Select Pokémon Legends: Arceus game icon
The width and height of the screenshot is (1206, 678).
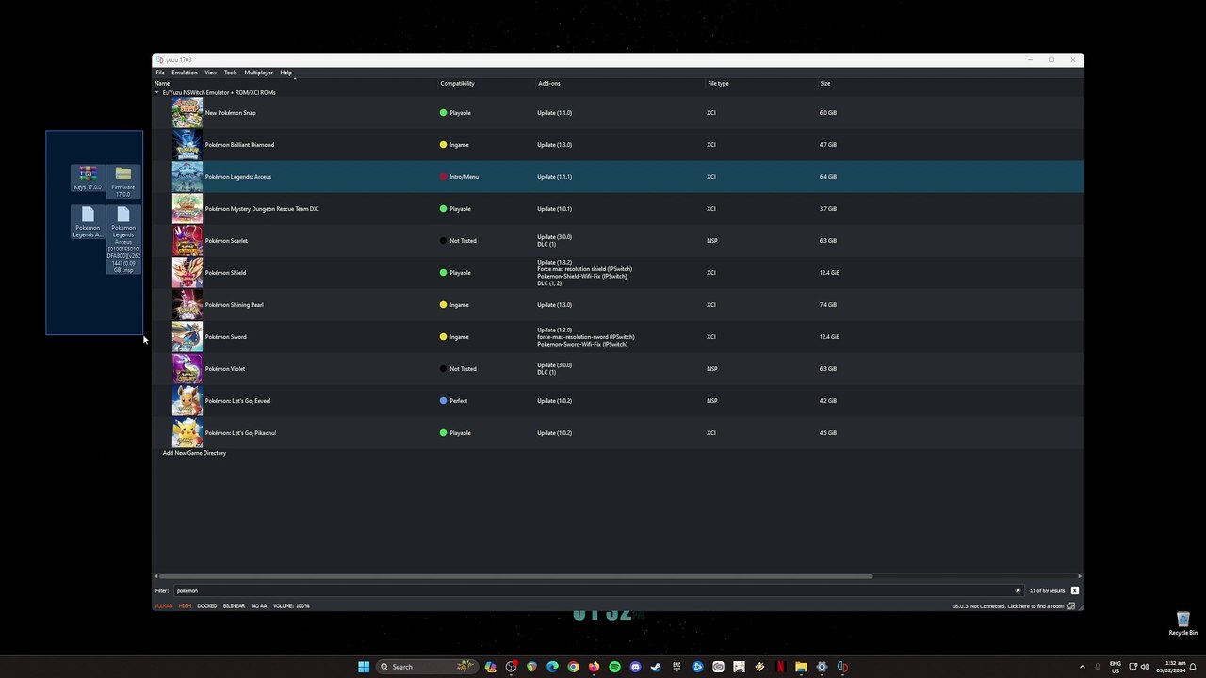pos(187,177)
